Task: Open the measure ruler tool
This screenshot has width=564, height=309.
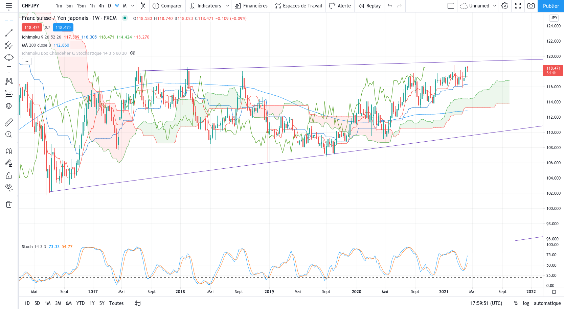Action: (x=9, y=122)
